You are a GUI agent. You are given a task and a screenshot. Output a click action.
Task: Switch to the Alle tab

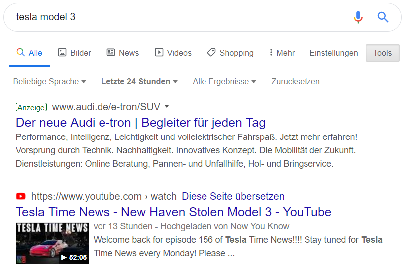click(x=29, y=53)
